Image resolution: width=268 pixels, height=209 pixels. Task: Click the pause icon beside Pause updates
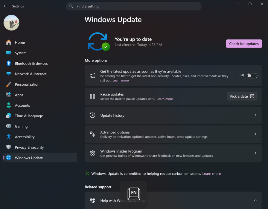pos(92,96)
